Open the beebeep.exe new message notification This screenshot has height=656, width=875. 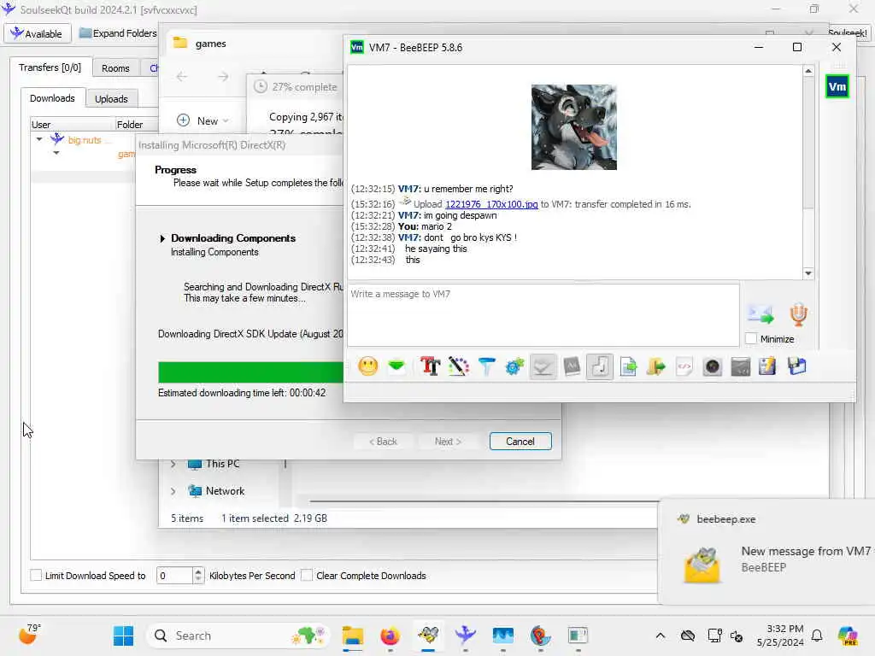766,551
